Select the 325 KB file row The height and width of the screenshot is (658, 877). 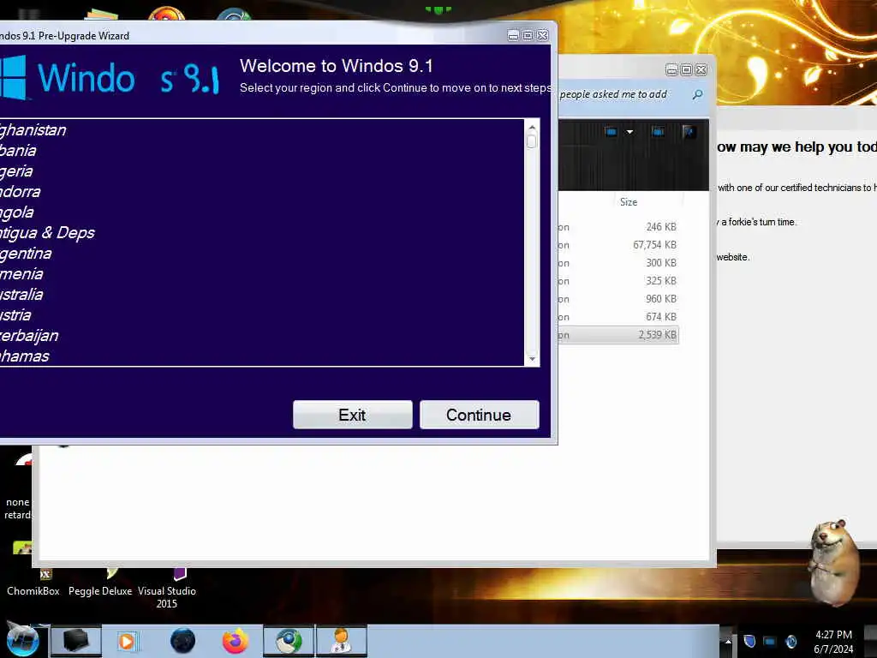[618, 280]
